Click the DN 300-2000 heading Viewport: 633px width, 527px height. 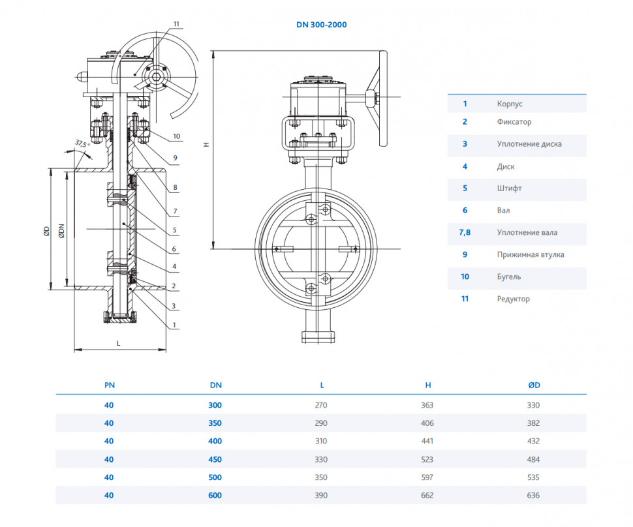pyautogui.click(x=321, y=25)
